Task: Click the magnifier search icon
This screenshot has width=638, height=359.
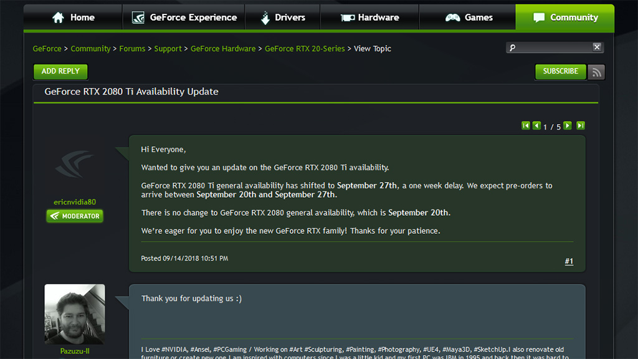Action: pos(513,48)
